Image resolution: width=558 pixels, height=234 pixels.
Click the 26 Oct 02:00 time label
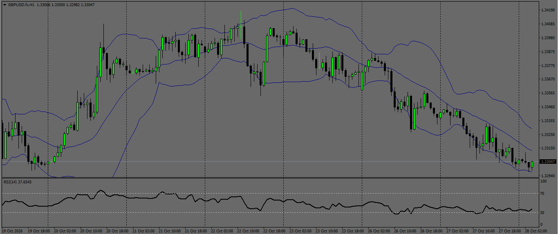[379, 231]
